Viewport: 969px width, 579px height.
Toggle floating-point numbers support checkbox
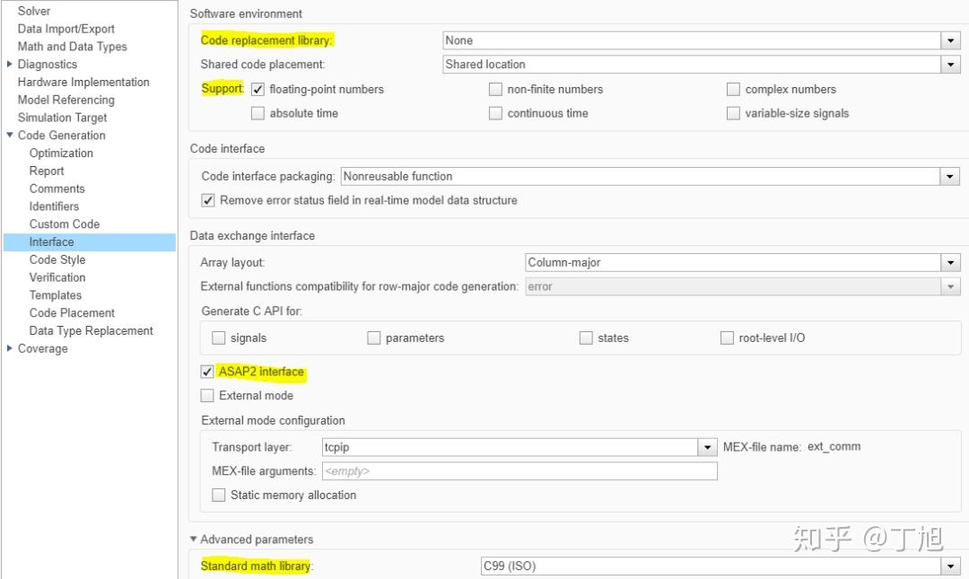(x=258, y=90)
